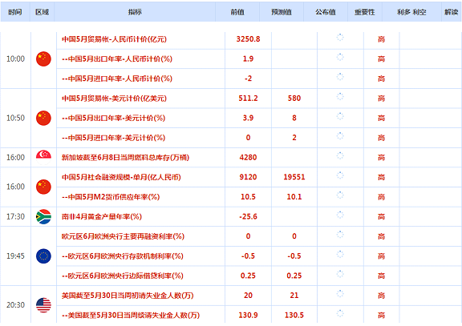The height and width of the screenshot is (326, 462).
Task: Open 新加坡截至6月8日当周燃料总库存 indicator
Action: [x=125, y=158]
